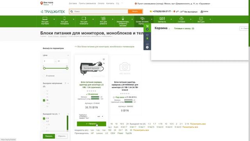This screenshot has height=141, width=250.
Task: Click the working hours clock icon
Action: 174,11
